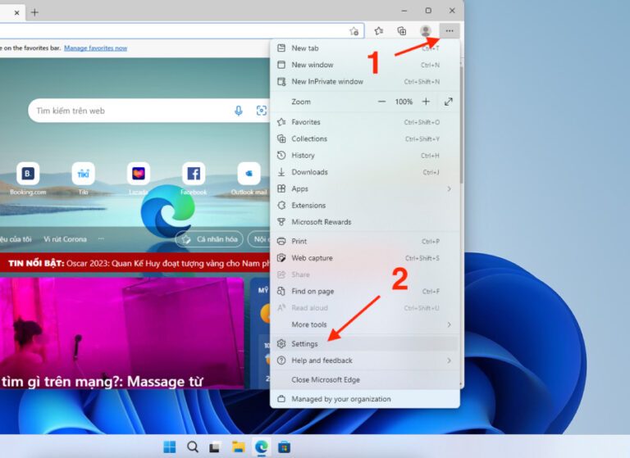
Task: Open taskbar Search magnifier icon
Action: 193,447
